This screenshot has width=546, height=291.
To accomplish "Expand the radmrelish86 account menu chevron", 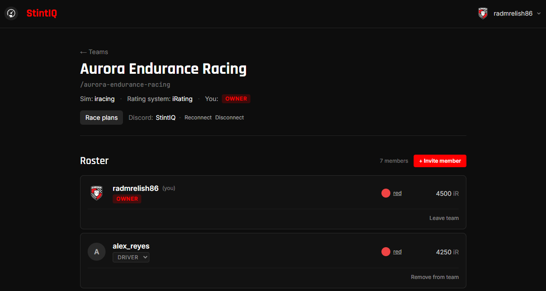I will [x=538, y=13].
